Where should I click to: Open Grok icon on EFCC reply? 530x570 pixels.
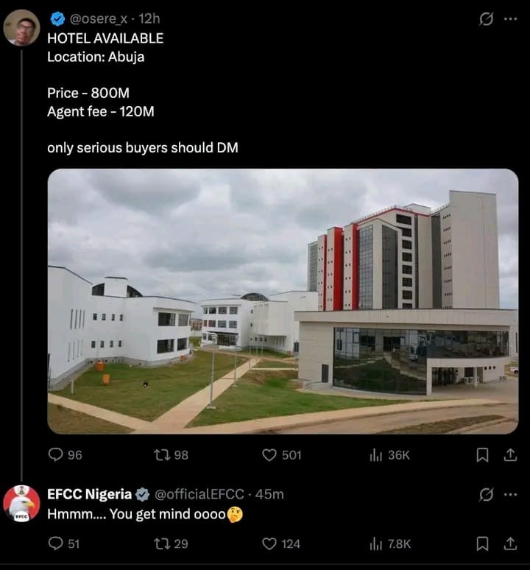[486, 495]
